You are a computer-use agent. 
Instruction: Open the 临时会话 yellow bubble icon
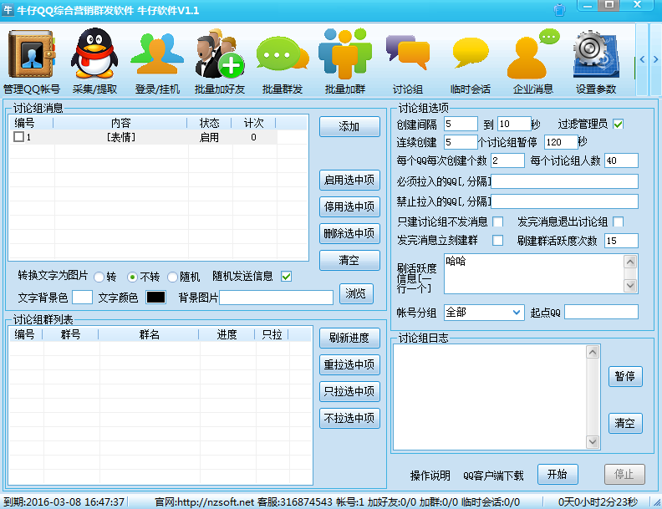(471, 53)
